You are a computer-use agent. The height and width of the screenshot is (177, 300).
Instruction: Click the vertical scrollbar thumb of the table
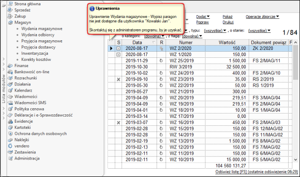pos(296,62)
